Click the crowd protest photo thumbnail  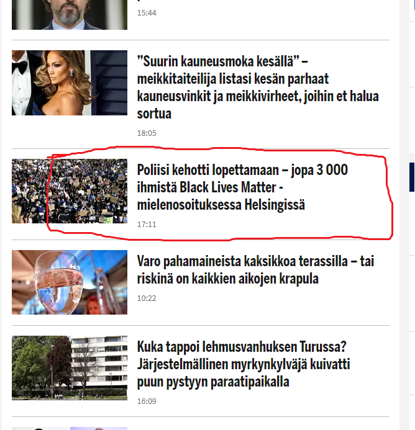pyautogui.click(x=70, y=191)
